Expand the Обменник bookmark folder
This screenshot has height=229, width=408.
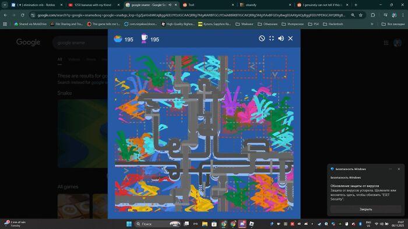(268, 24)
